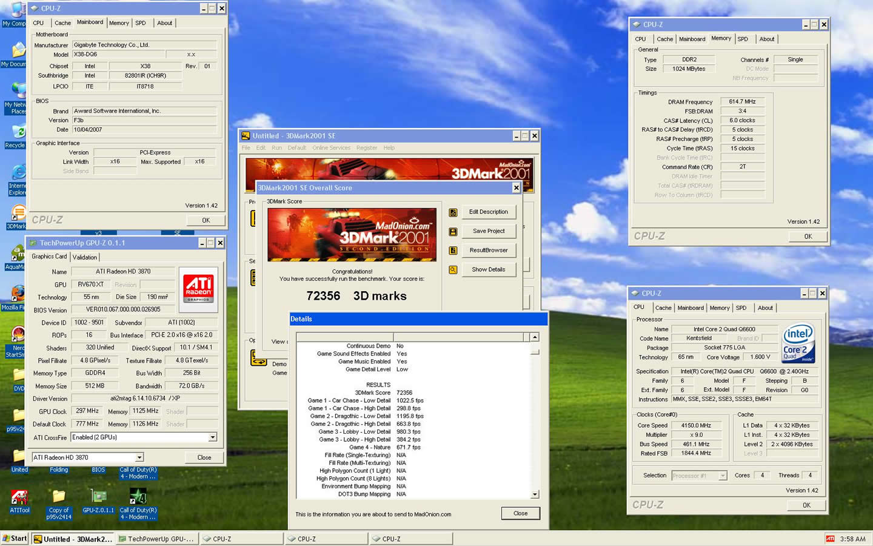Click OK in the CPU-Z Mainboard window
This screenshot has width=873, height=546.
tap(206, 221)
